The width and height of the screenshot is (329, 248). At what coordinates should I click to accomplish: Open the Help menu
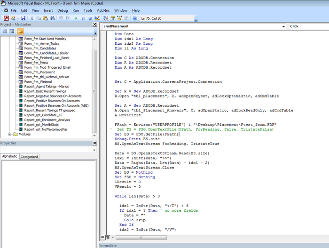click(x=136, y=10)
